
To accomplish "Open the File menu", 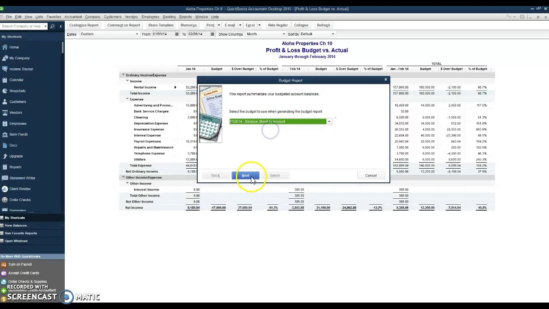I will [x=9, y=17].
